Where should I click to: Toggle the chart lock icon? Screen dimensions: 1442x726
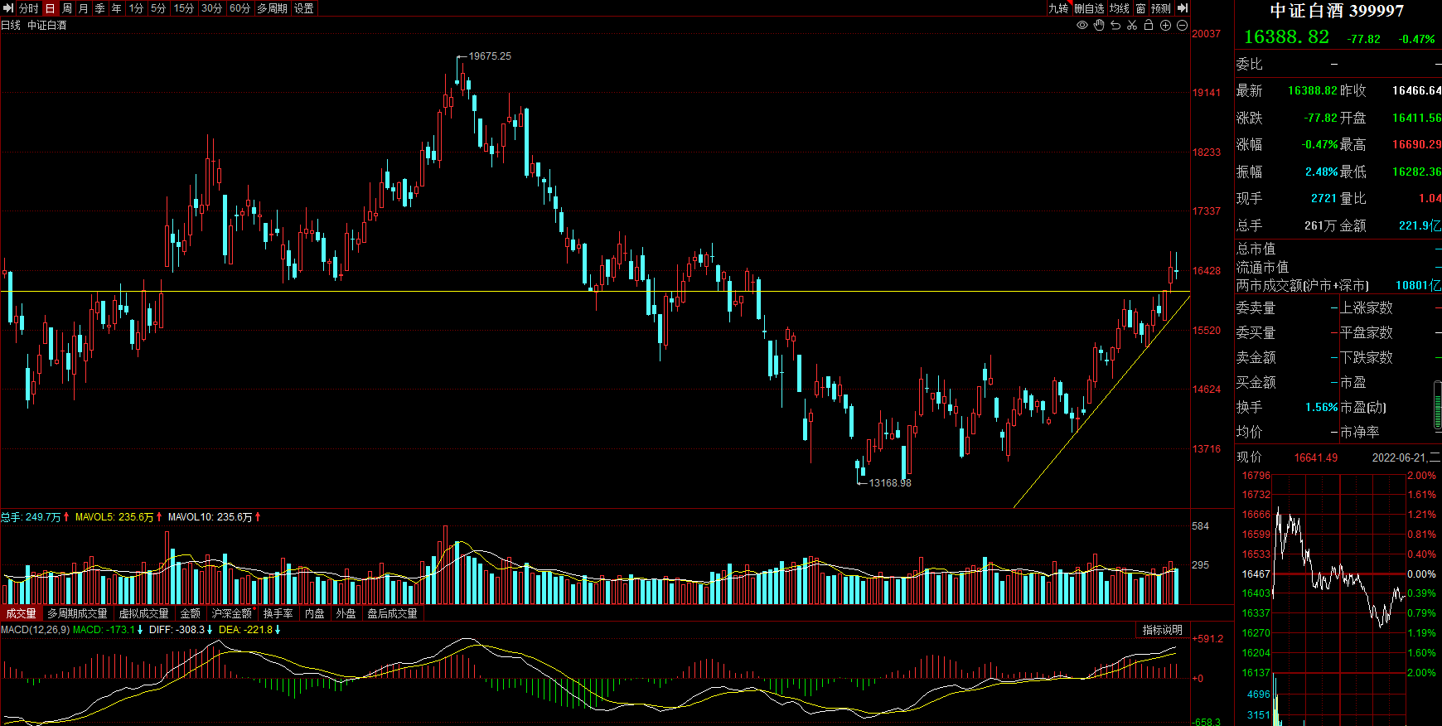coord(1149,25)
